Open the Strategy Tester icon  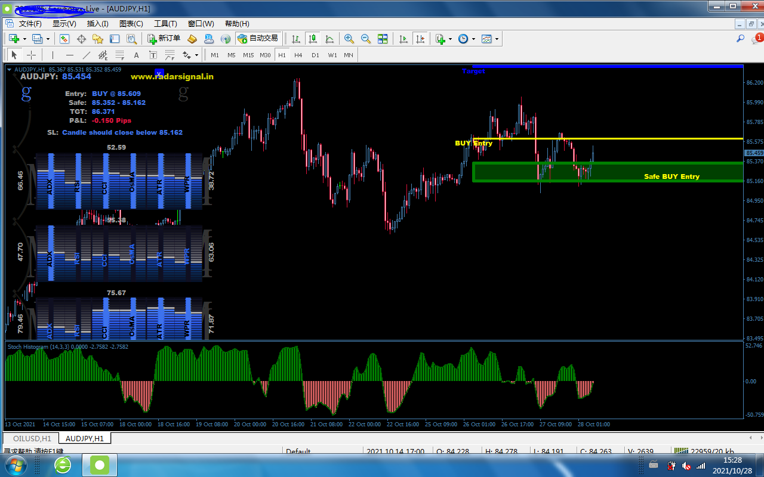tap(131, 39)
